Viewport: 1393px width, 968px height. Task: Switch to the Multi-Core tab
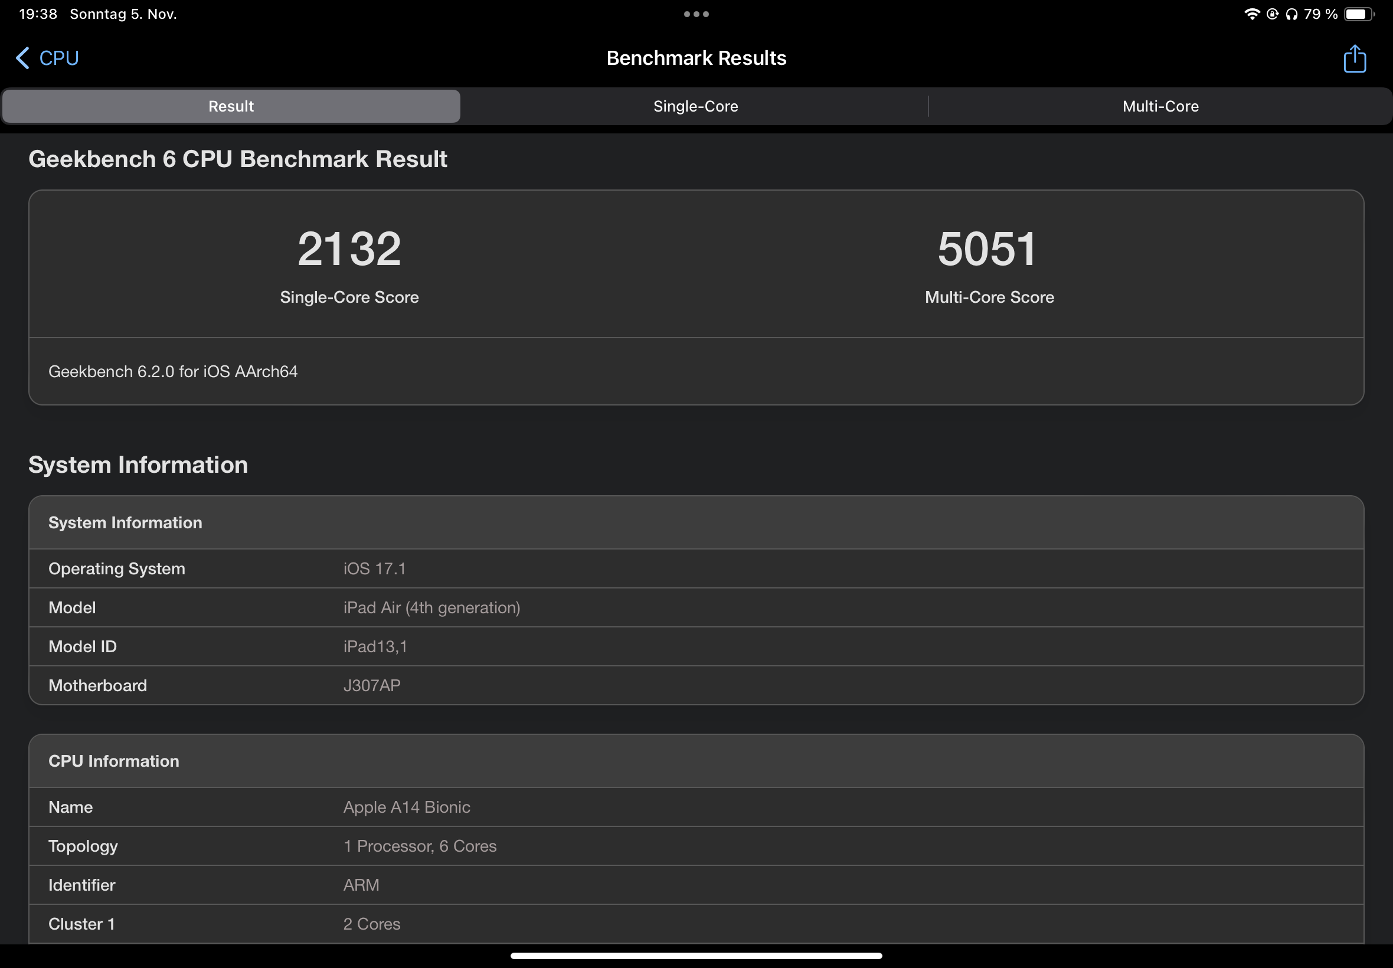pyautogui.click(x=1160, y=106)
